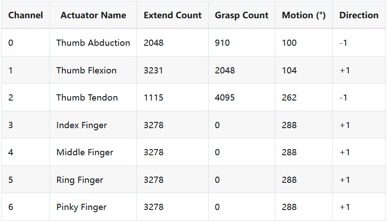
Task: Click the Actuator Name column header
Action: [x=93, y=15]
